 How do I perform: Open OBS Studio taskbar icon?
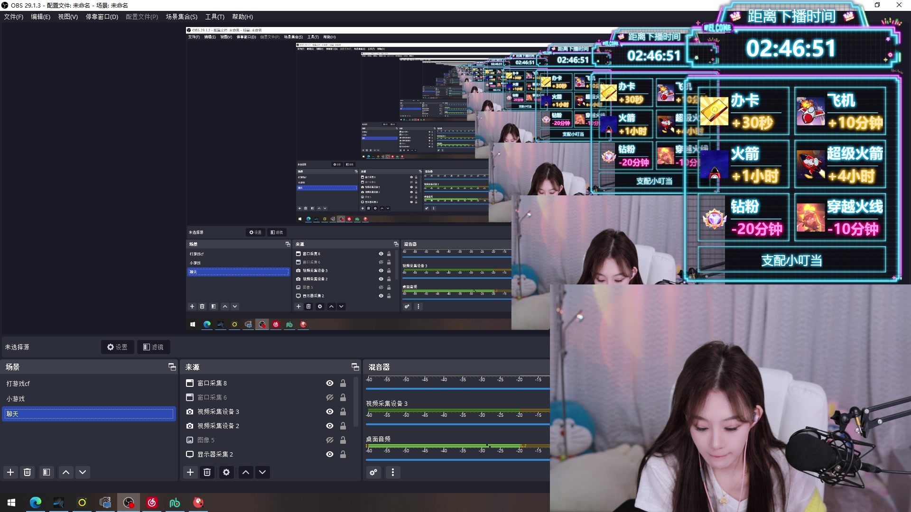[129, 503]
